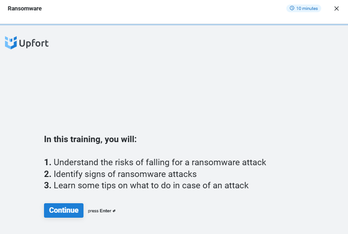Click the words ransomware attack ending item one
This screenshot has width=348, height=234.
[229, 162]
